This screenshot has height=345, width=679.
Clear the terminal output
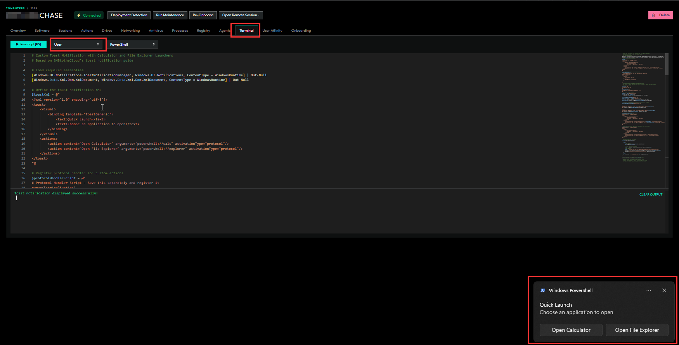click(x=651, y=194)
